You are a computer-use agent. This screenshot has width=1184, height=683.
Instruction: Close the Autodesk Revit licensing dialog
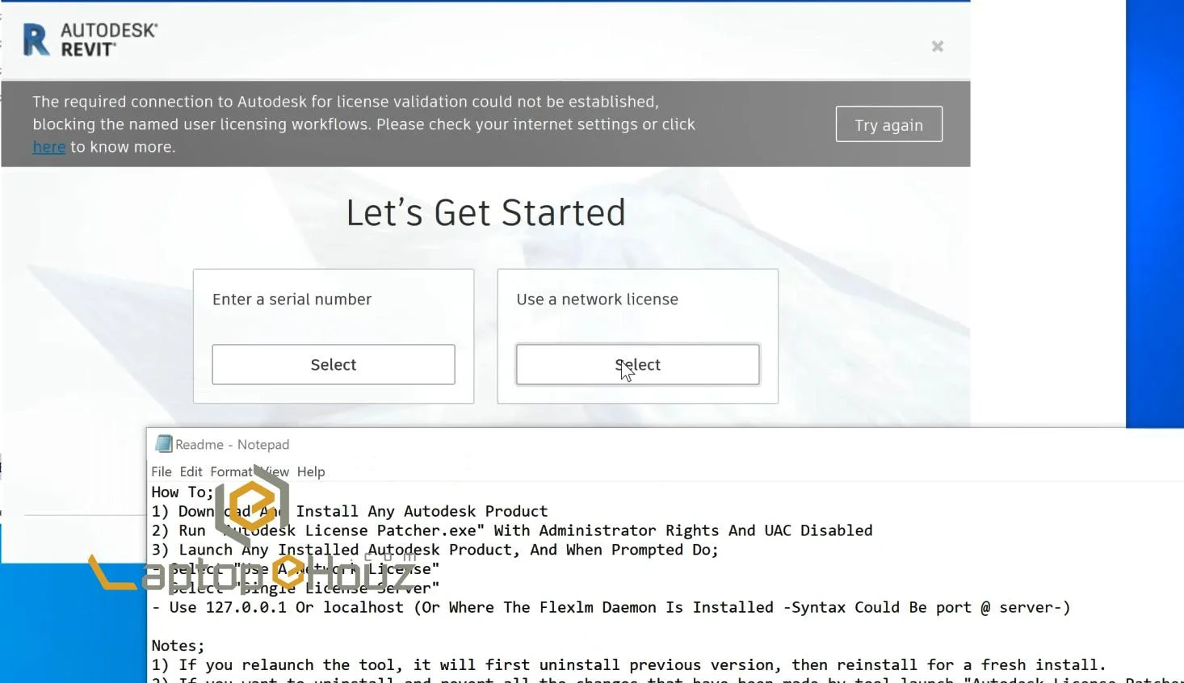937,47
